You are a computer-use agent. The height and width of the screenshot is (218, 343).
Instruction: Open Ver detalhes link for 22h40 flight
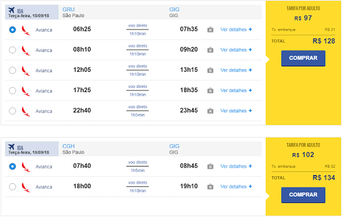click(x=236, y=111)
